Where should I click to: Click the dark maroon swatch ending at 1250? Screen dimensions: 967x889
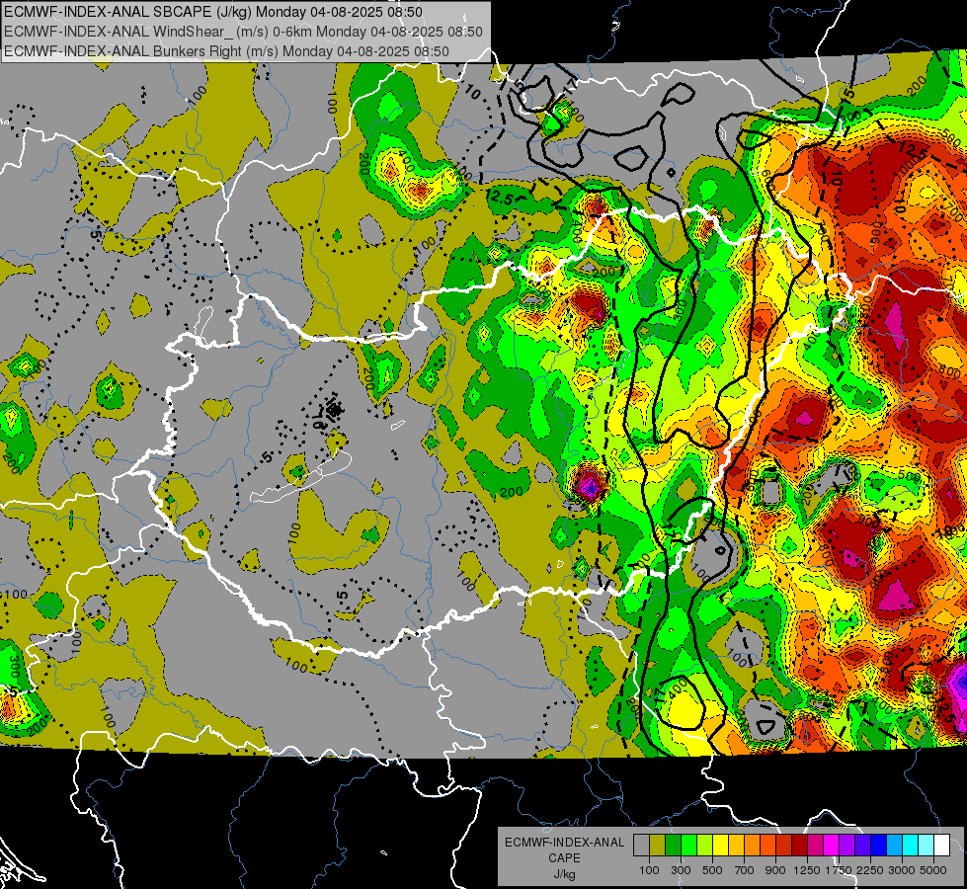pos(800,846)
